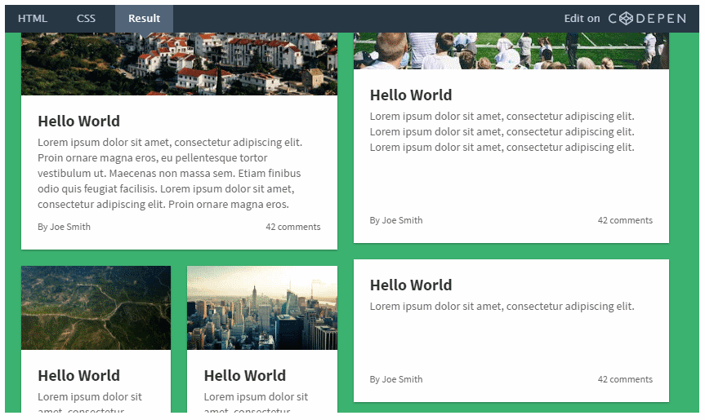Open the Edit on CodePen link
The image size is (705, 420).
point(625,19)
